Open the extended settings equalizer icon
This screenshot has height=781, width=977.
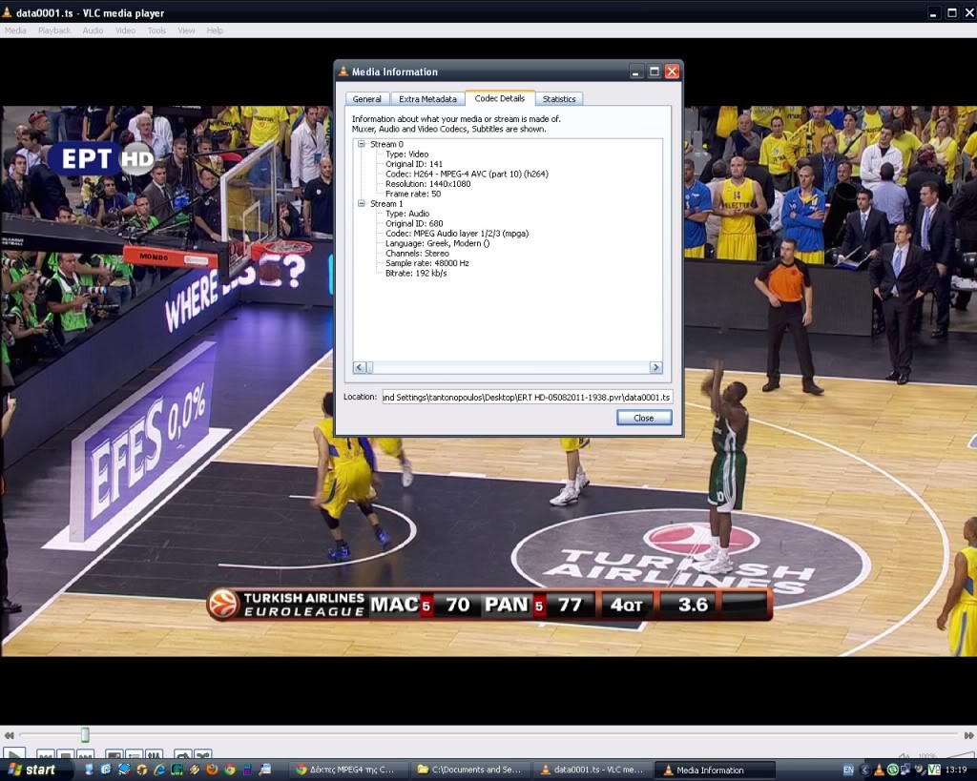tap(155, 756)
